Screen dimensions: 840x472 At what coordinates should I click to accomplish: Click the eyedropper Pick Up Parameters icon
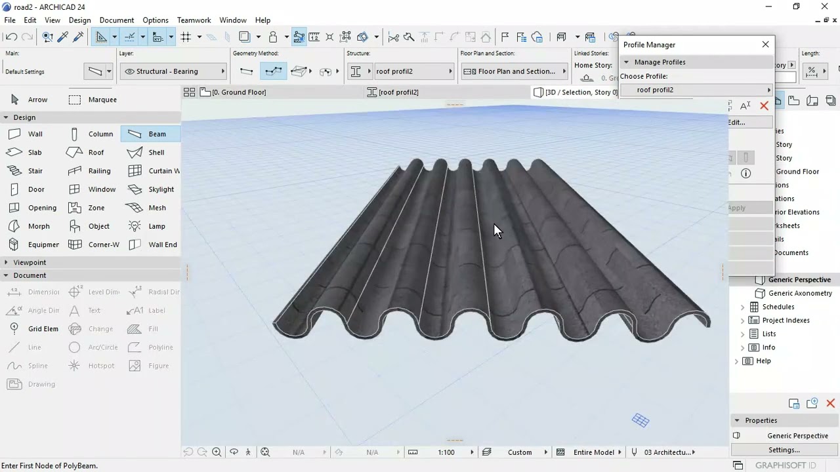coord(63,37)
